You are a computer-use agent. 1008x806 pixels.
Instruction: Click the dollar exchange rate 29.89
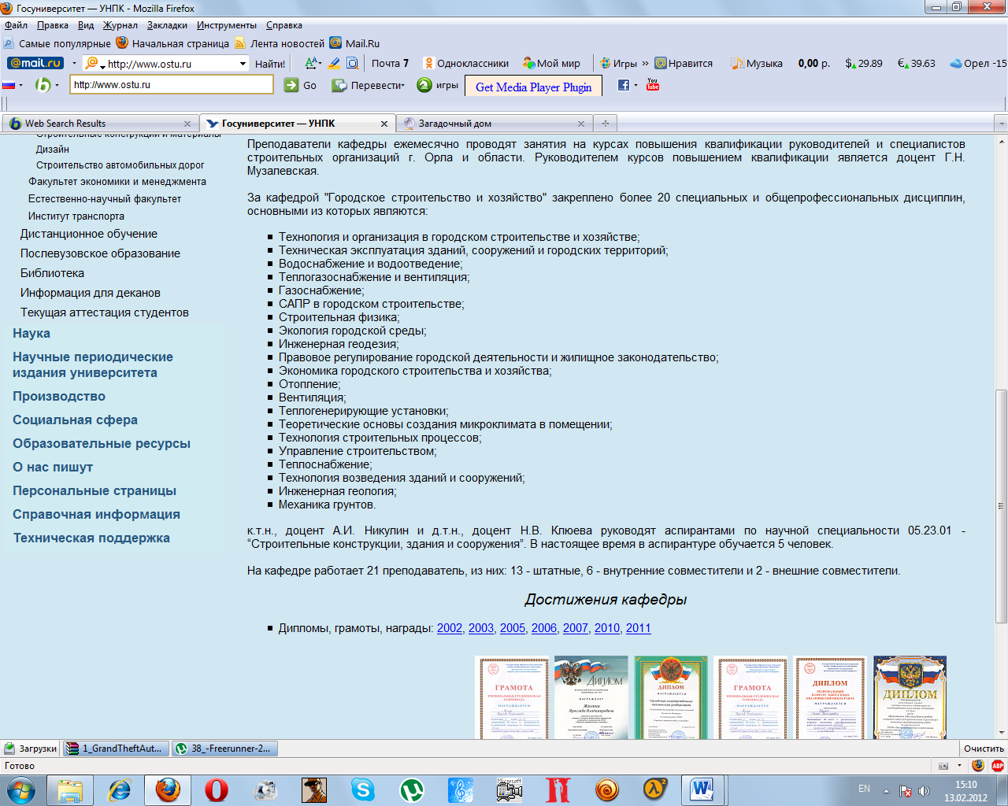(864, 63)
